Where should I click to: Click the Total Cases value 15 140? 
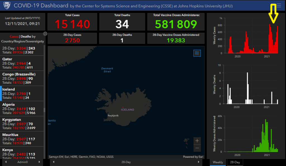click(x=72, y=24)
